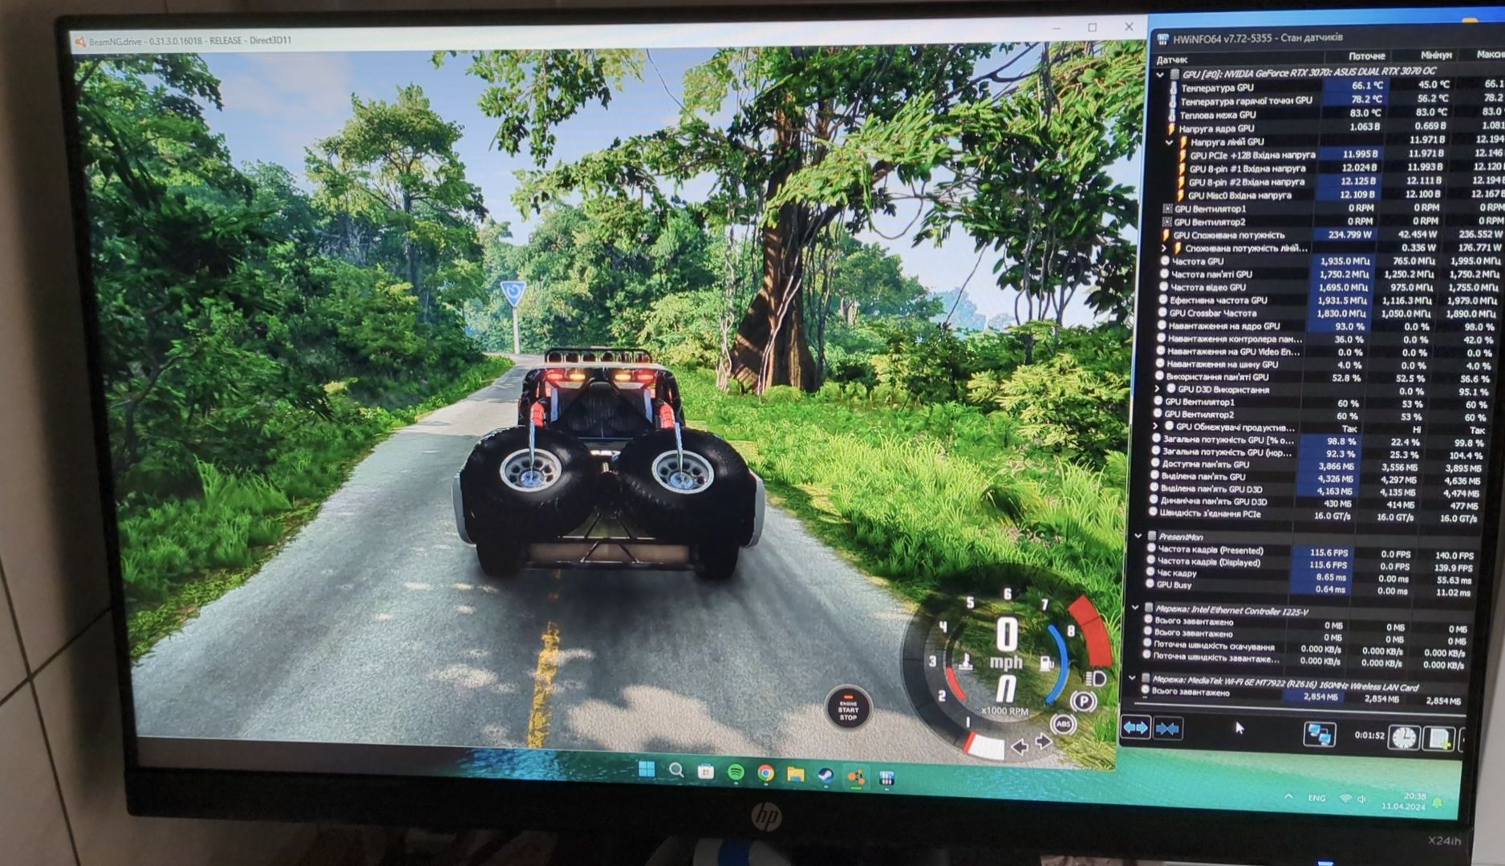This screenshot has height=866, width=1505.
Task: Open taskbar Search
Action: [676, 771]
